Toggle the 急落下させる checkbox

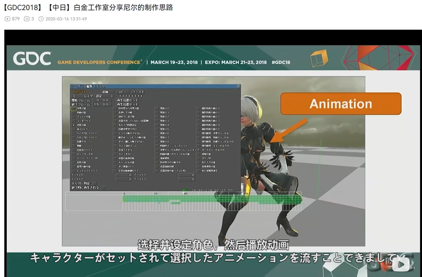(x=115, y=150)
